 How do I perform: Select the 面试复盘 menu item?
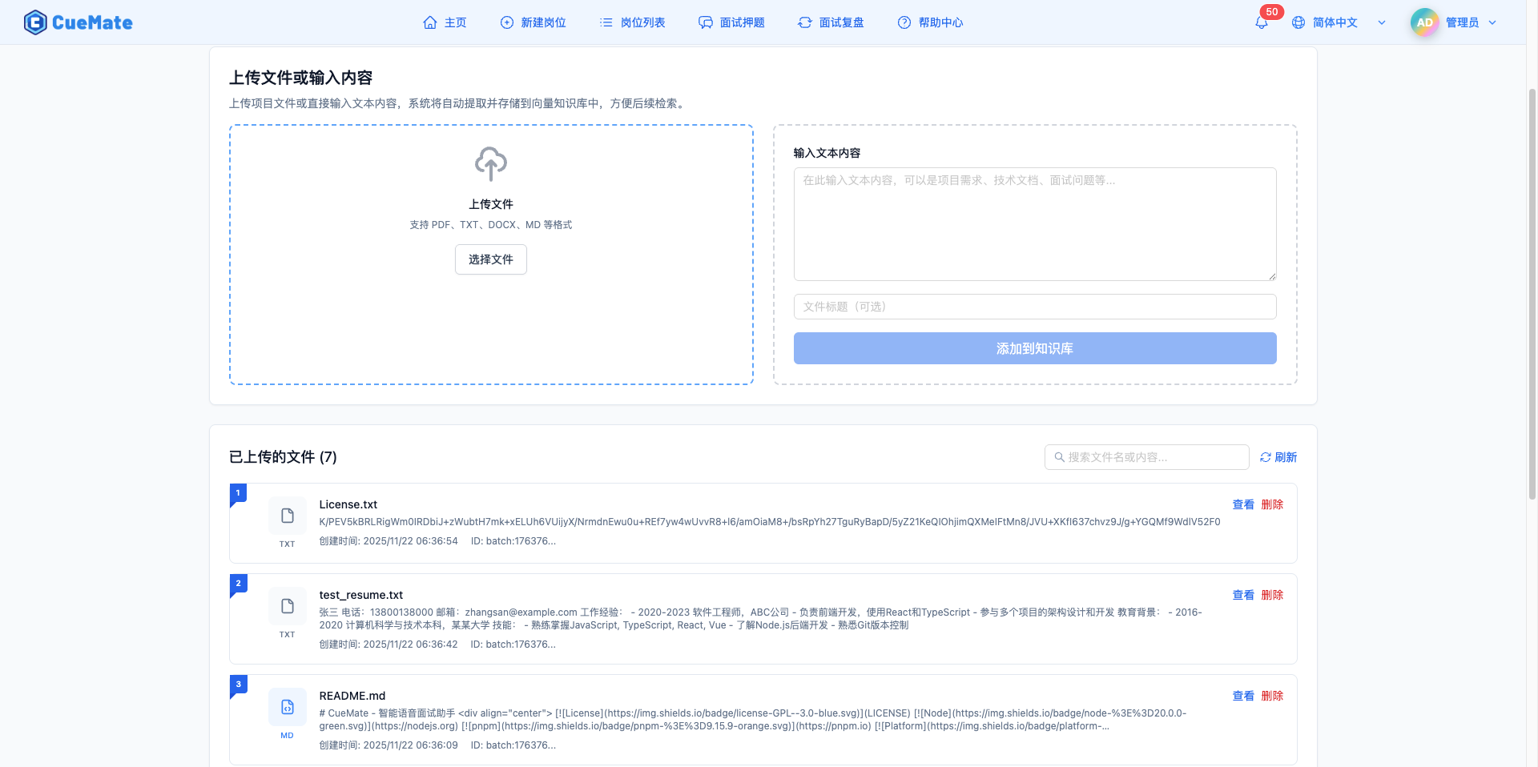point(841,22)
